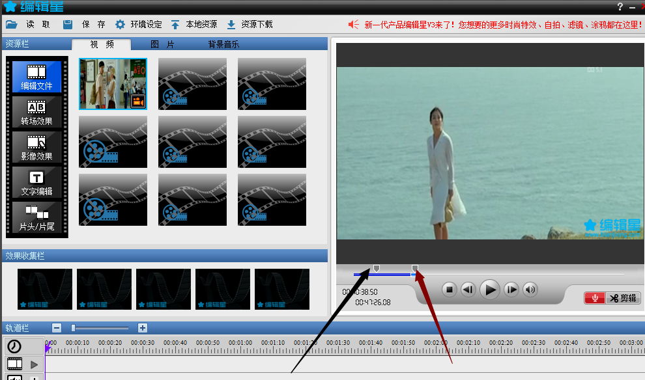
Task: Click the red microphone record button
Action: click(x=595, y=298)
